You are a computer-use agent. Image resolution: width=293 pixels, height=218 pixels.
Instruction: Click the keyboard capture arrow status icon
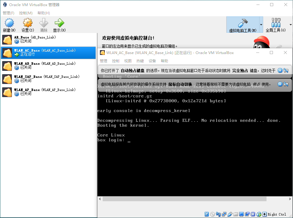click(264, 214)
